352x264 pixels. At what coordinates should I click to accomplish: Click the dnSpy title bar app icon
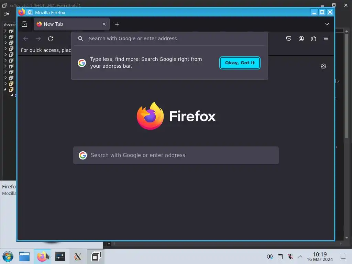4,5
